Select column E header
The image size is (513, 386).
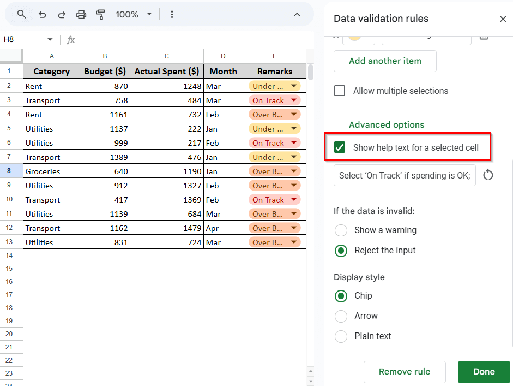tap(275, 56)
